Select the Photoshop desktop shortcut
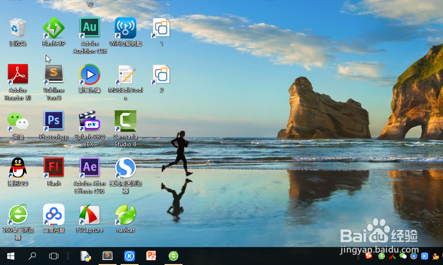The image size is (443, 265). pos(54,125)
